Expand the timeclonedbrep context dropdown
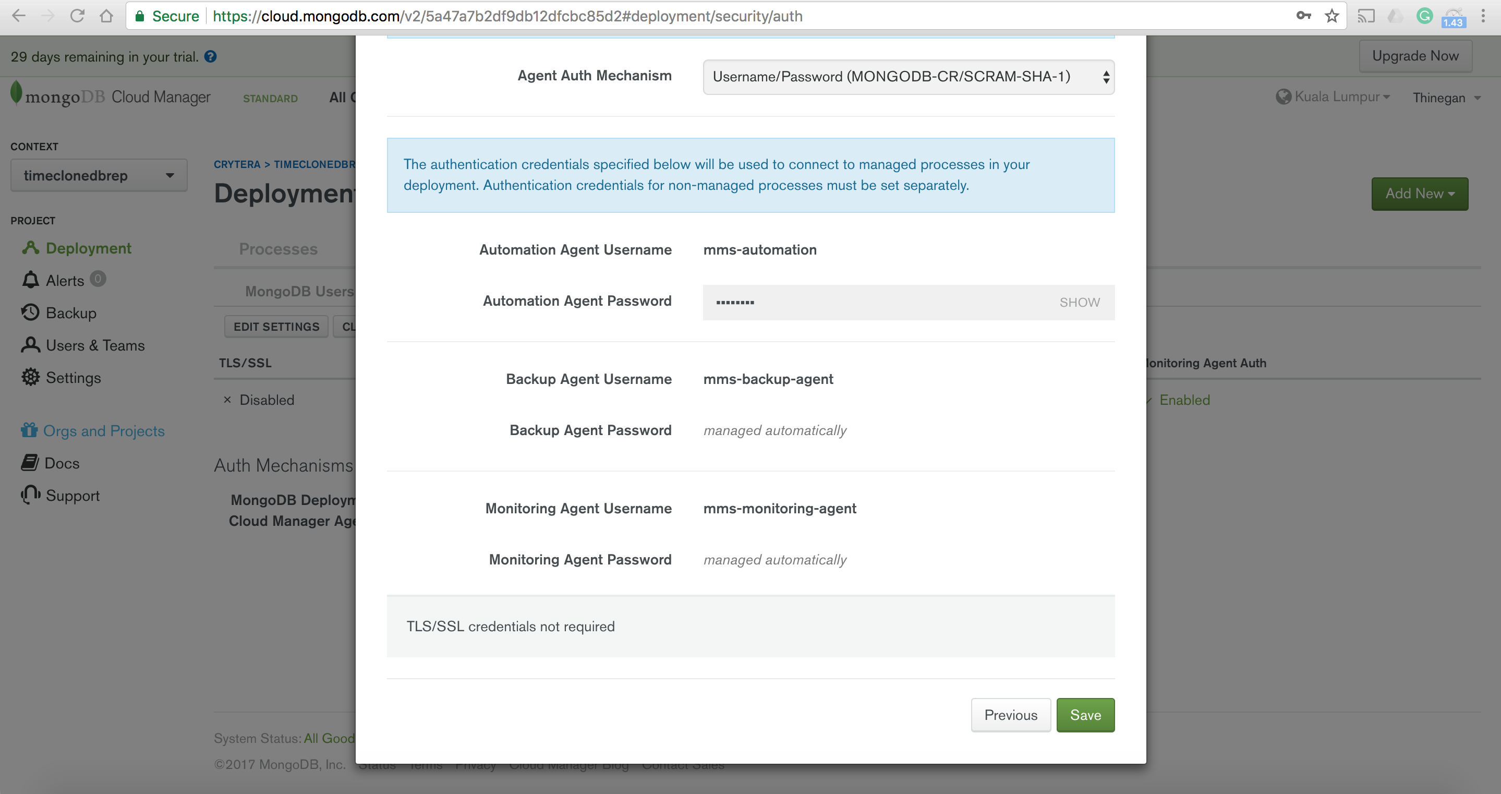1501x794 pixels. (99, 175)
